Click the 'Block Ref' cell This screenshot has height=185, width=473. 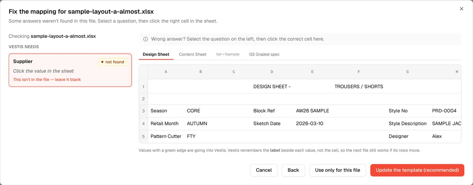coord(272,111)
